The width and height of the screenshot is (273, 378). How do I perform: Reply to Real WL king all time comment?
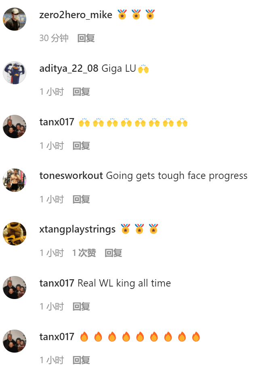tap(81, 307)
